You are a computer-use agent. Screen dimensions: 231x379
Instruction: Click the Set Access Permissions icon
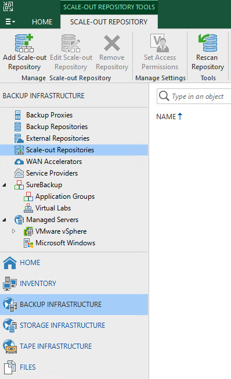tap(160, 43)
